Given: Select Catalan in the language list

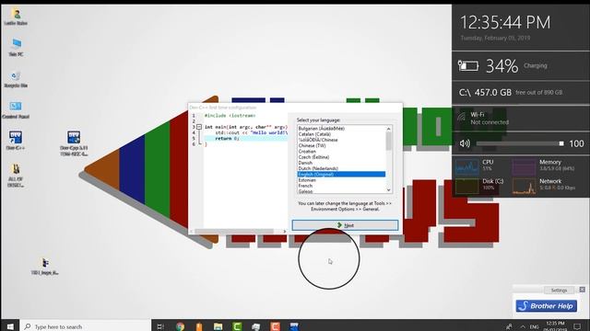Looking at the screenshot, I should tap(314, 134).
